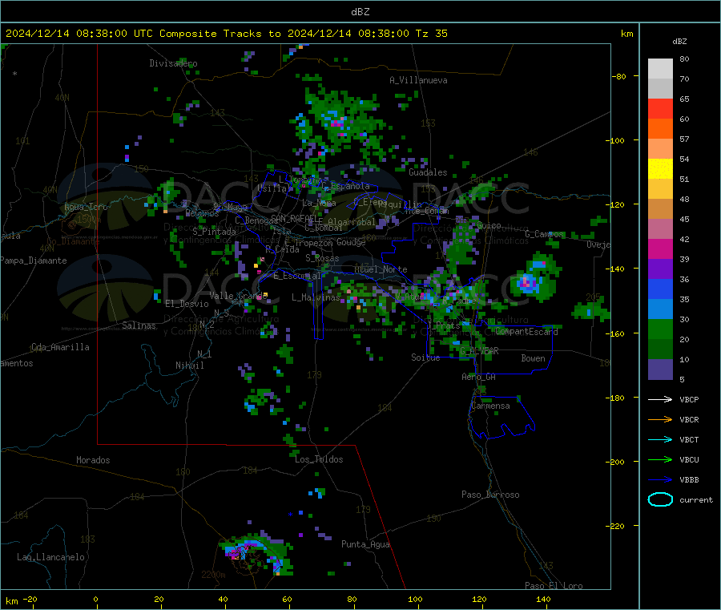Select the blue 35-36 dBZ swatch
Screen dimensions: 721x610
tap(660, 289)
